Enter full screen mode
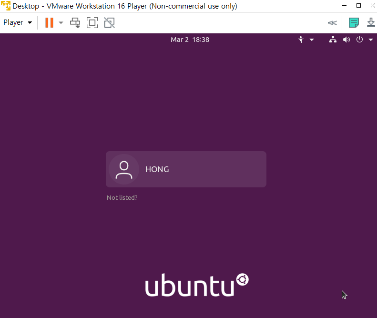The image size is (377, 318). click(92, 23)
